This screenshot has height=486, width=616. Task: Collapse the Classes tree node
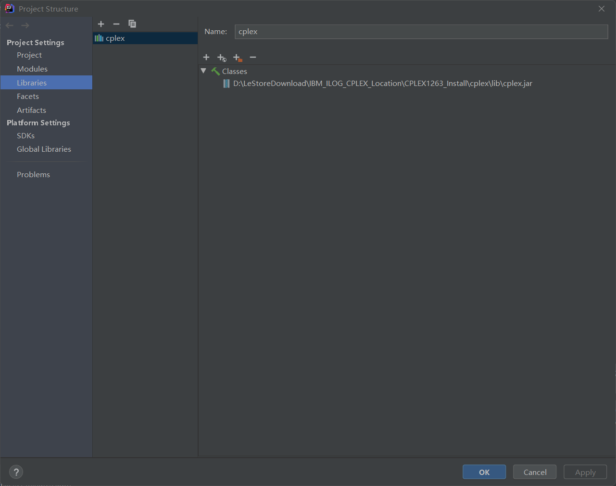203,71
